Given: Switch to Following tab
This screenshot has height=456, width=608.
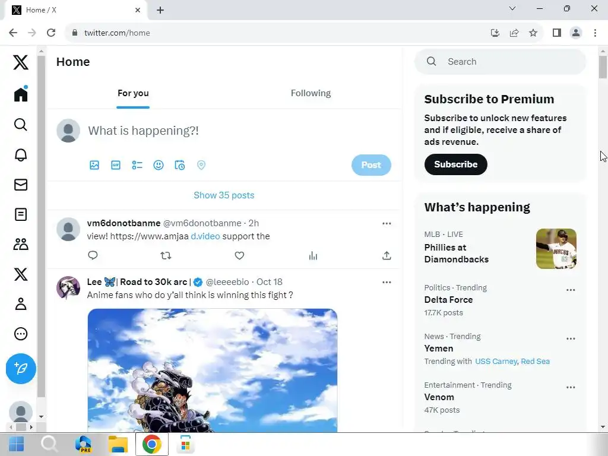Looking at the screenshot, I should coord(311,93).
